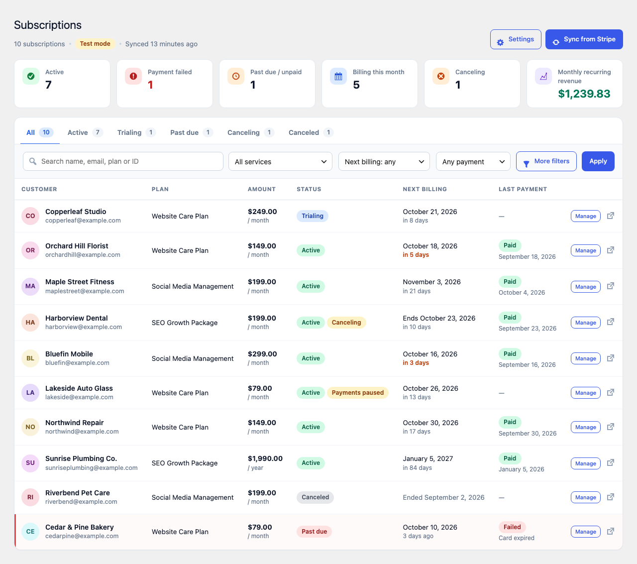637x564 pixels.
Task: Open the All services dropdown
Action: click(x=280, y=161)
